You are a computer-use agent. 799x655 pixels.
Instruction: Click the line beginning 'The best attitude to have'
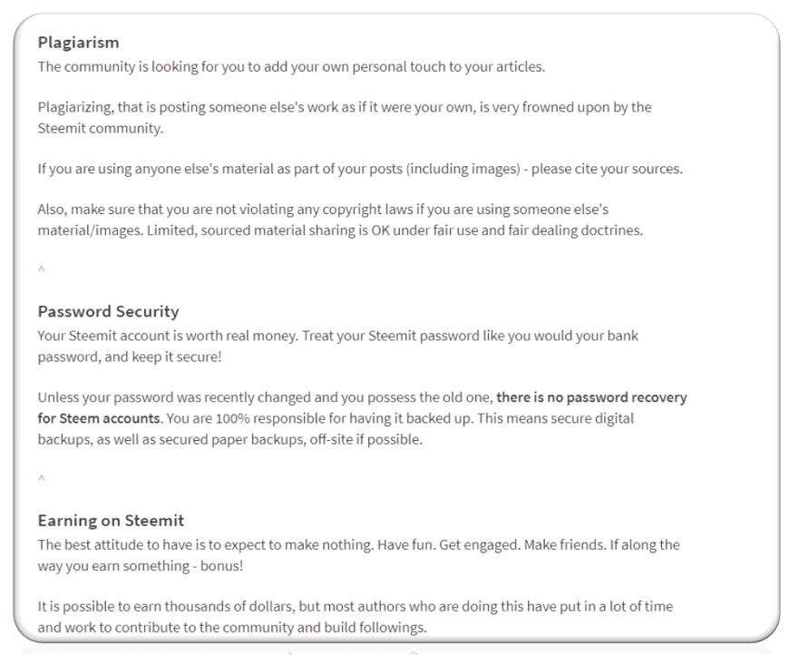click(359, 545)
